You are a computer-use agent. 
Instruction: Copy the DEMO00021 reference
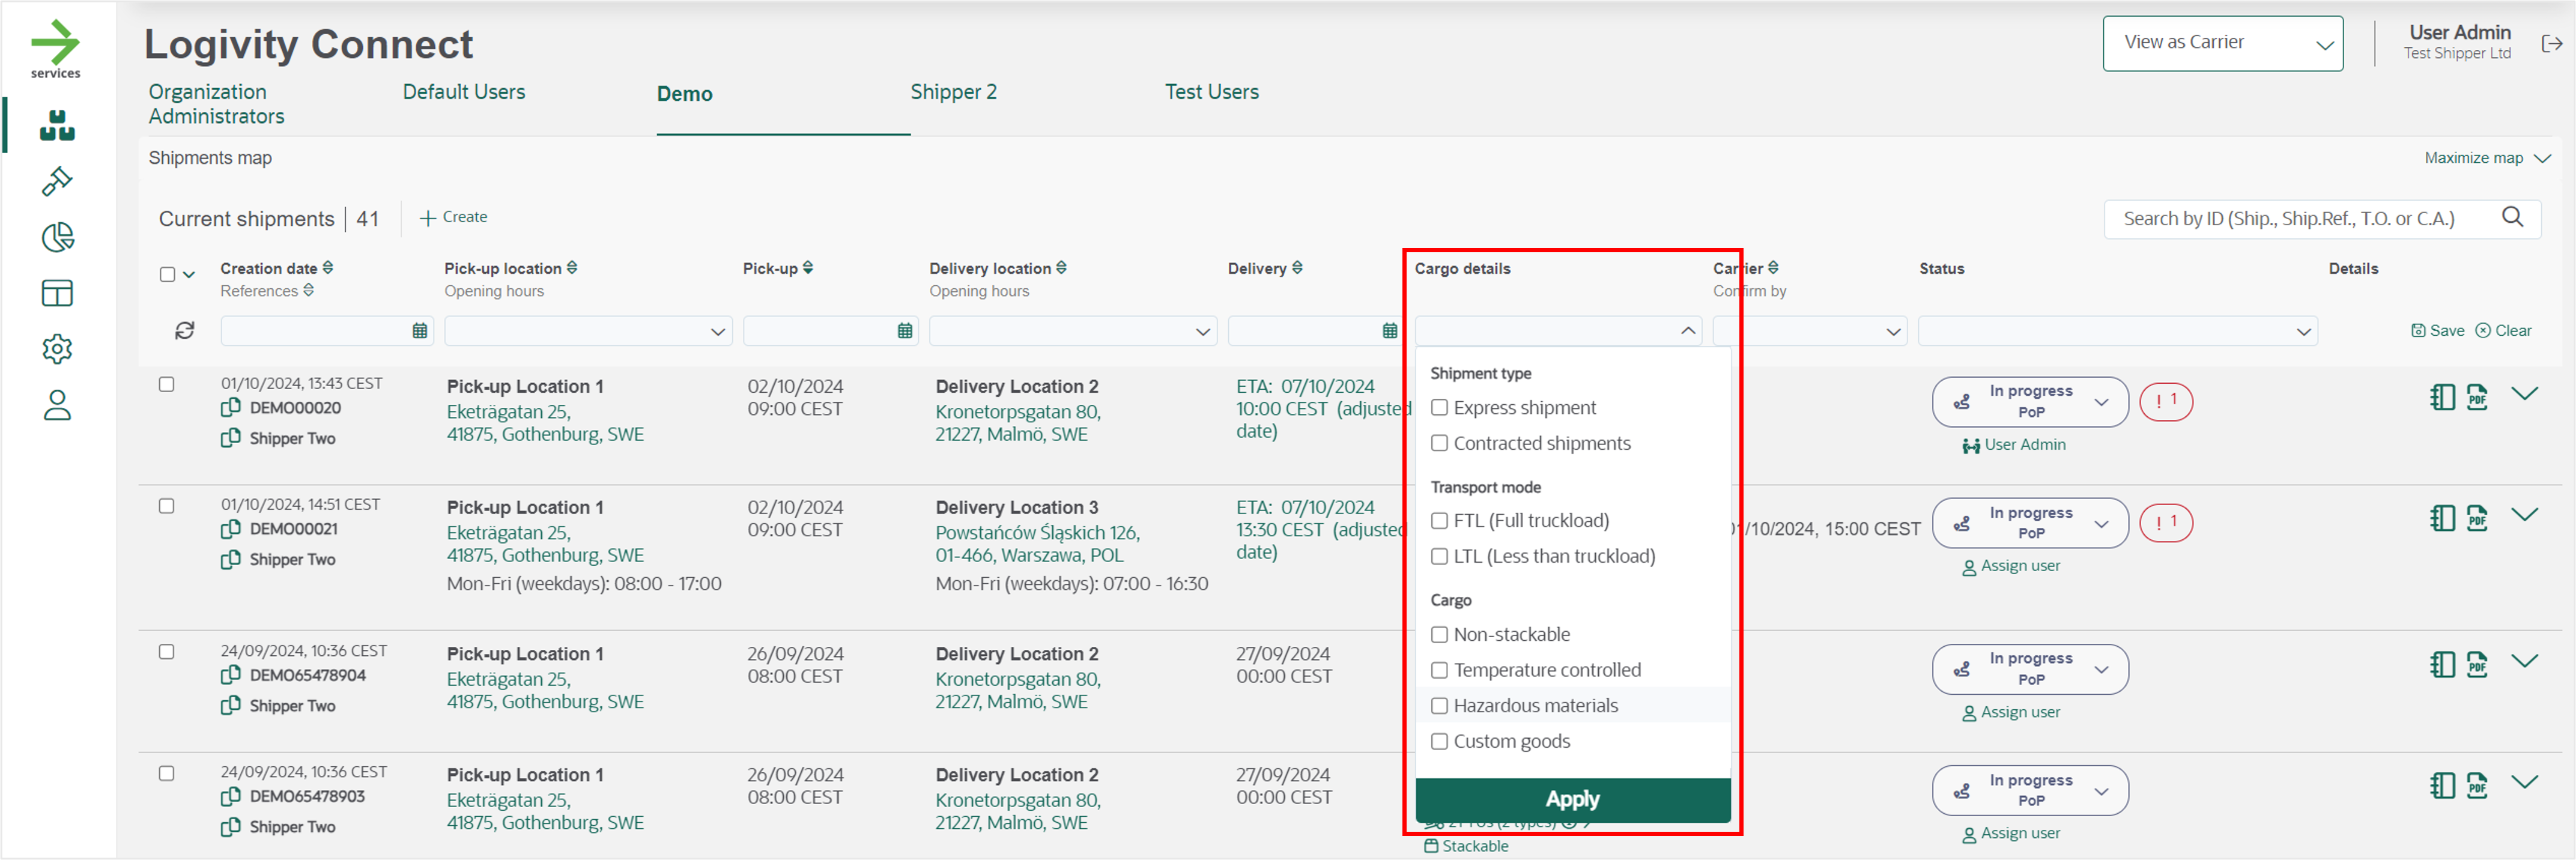coord(231,528)
